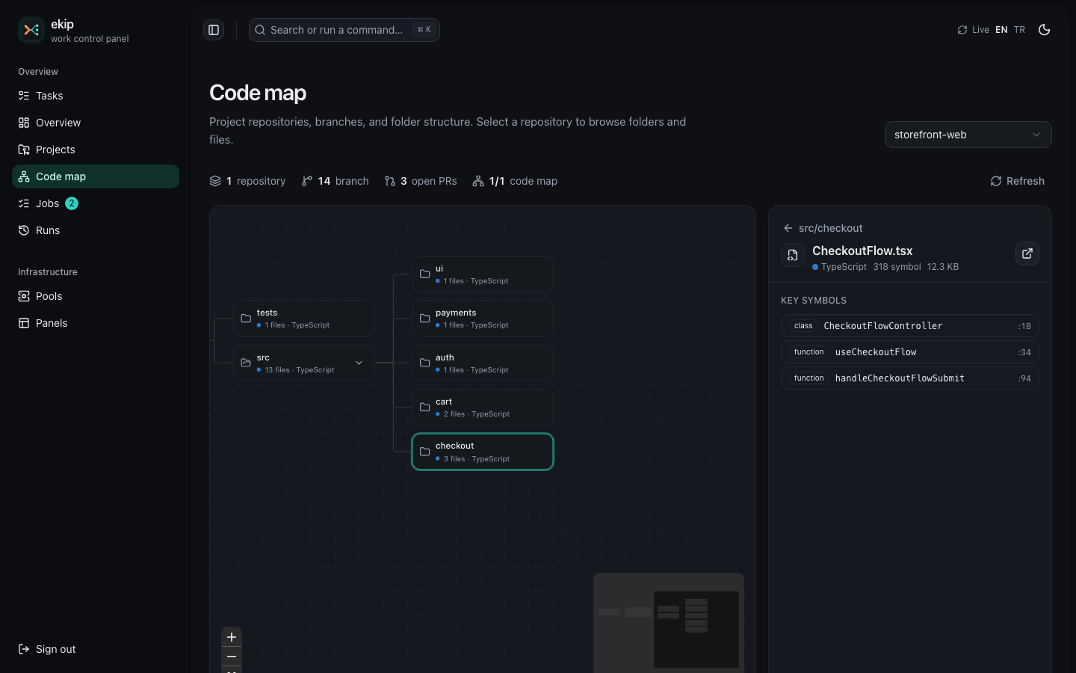The width and height of the screenshot is (1076, 673).
Task: Click the 1 repository stat
Action: pyautogui.click(x=247, y=181)
